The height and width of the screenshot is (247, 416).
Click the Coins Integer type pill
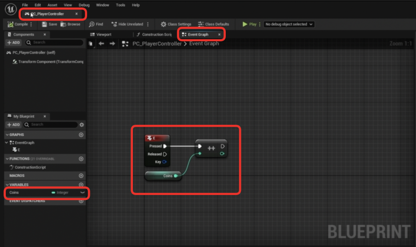[60, 193]
